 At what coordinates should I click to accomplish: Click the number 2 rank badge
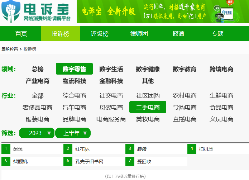point(68,148)
